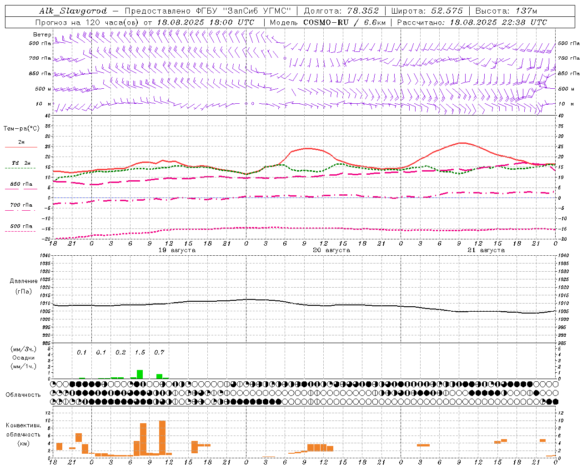Click the Прогноз на 120 часа(ов) text
Image resolution: width=582 pixels, height=466 pixels.
pyautogui.click(x=87, y=22)
